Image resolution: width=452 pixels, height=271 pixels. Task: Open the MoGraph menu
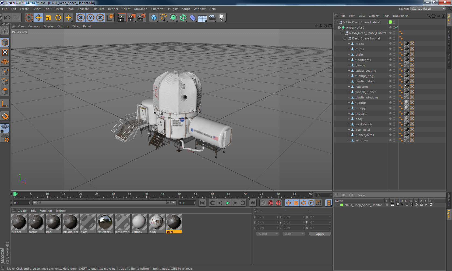pyautogui.click(x=141, y=9)
